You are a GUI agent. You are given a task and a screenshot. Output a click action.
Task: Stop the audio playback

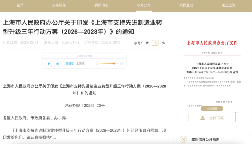point(57,64)
